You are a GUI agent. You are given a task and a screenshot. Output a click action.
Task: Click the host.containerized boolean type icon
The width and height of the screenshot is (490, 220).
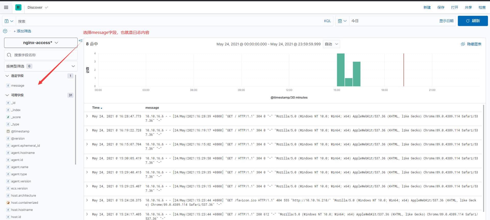click(8, 203)
